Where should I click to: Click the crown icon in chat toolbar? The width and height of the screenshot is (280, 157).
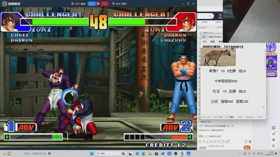pyautogui.click(x=207, y=142)
